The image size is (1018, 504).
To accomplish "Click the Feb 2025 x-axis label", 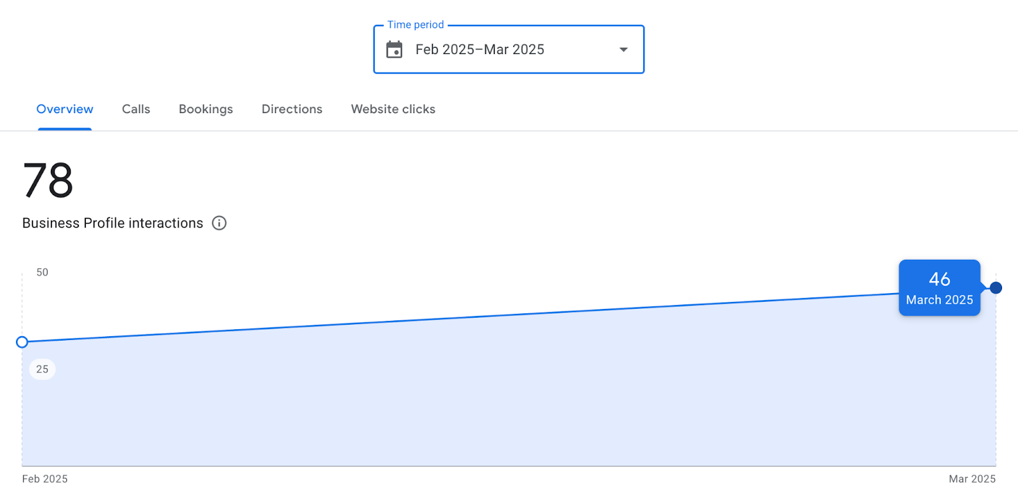I will click(45, 479).
